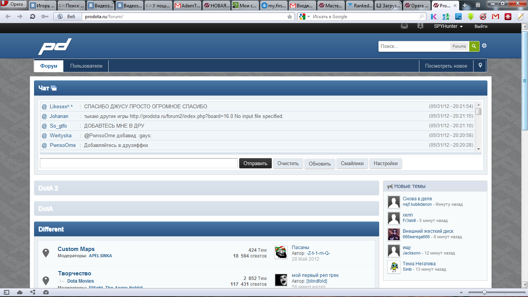Open Johanan's profile in the chat
The width and height of the screenshot is (528, 297).
[59, 116]
